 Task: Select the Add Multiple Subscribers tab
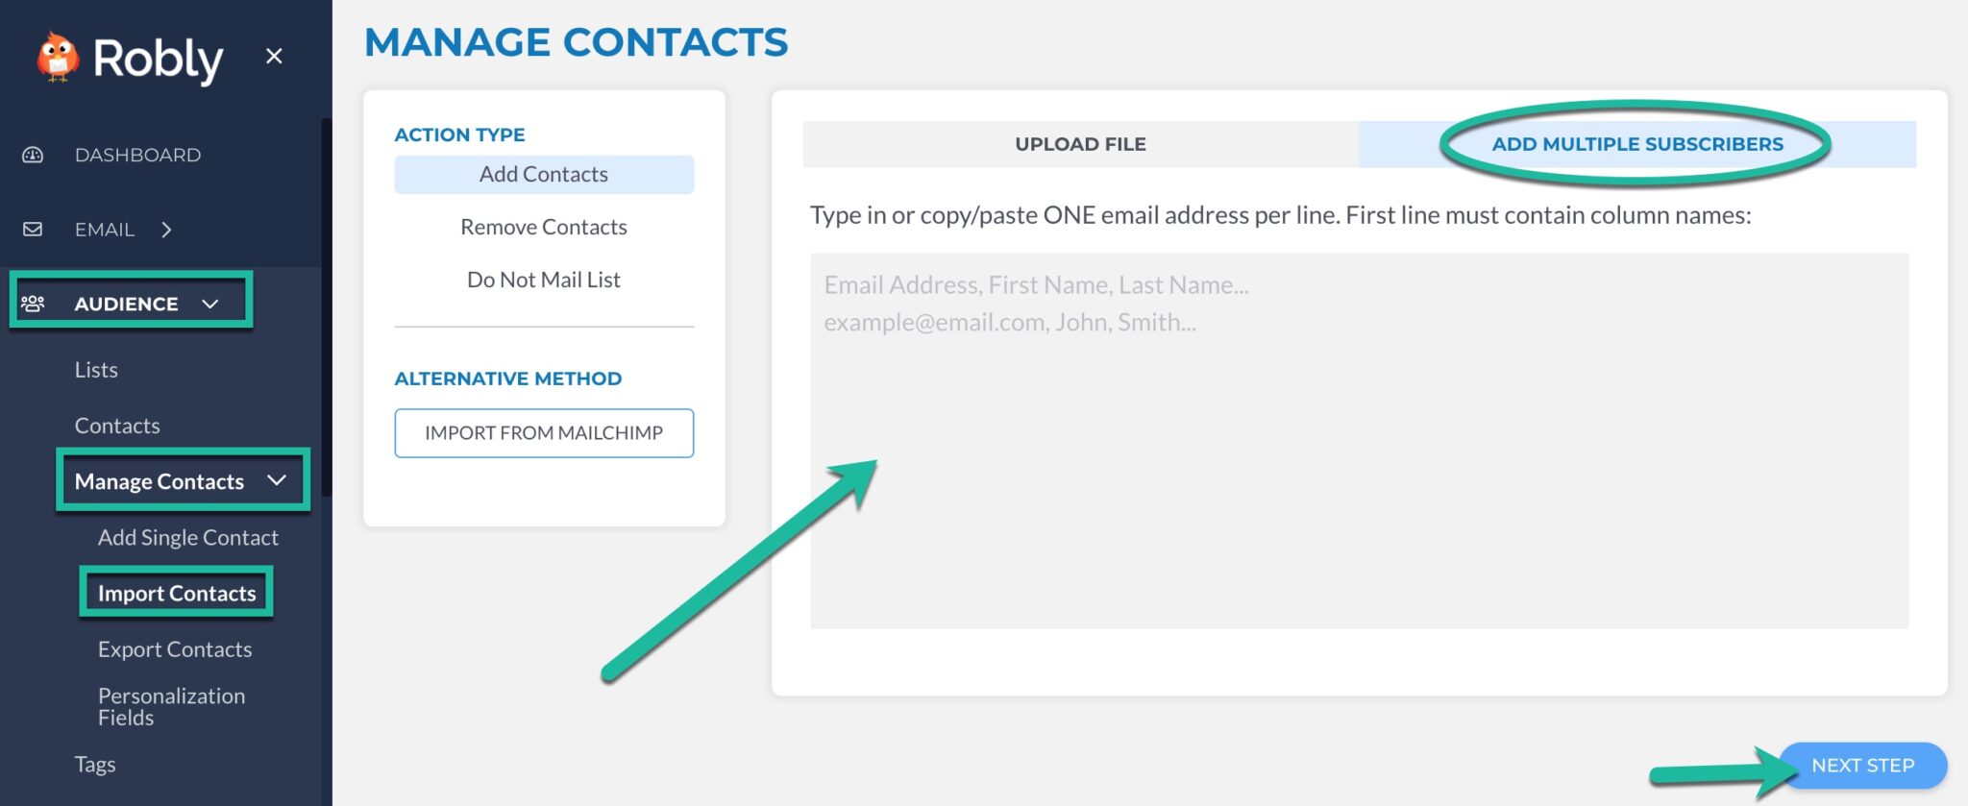pyautogui.click(x=1636, y=143)
